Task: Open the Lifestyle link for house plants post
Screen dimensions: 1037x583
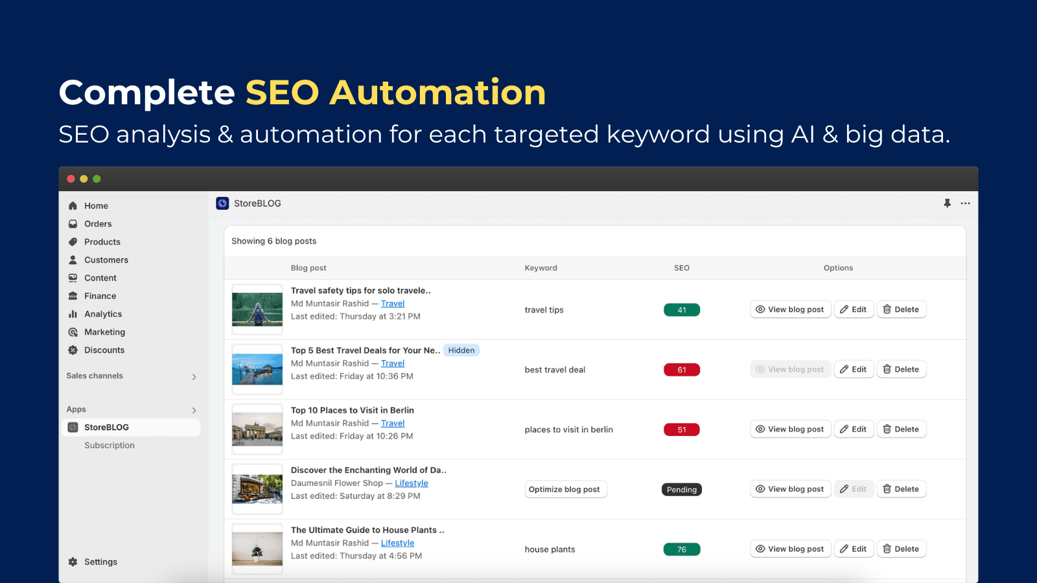Action: 397,543
